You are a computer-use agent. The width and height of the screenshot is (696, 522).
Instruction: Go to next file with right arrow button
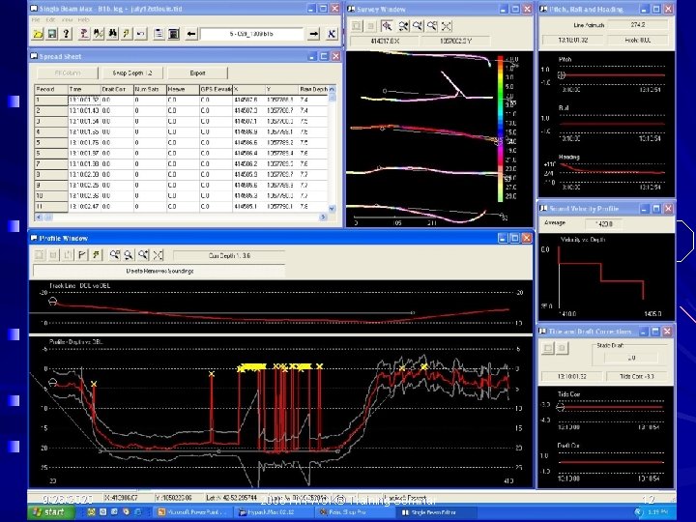[315, 34]
